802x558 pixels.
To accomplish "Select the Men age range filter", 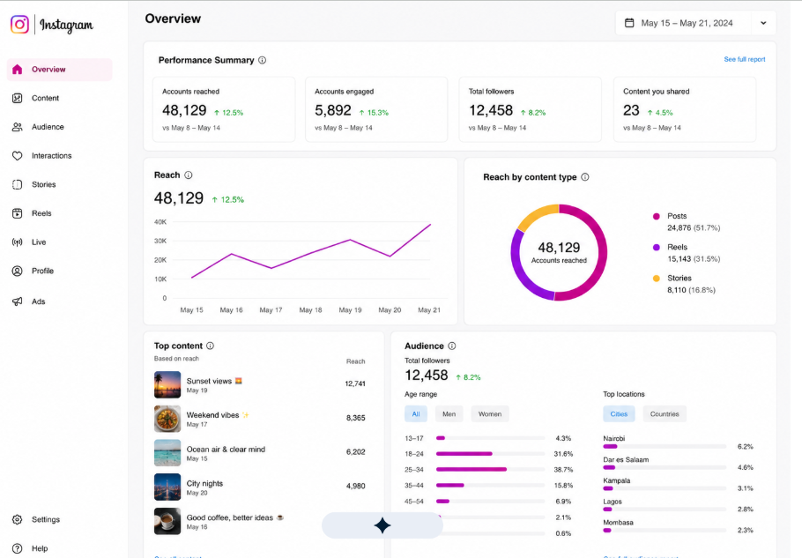I will [x=449, y=413].
